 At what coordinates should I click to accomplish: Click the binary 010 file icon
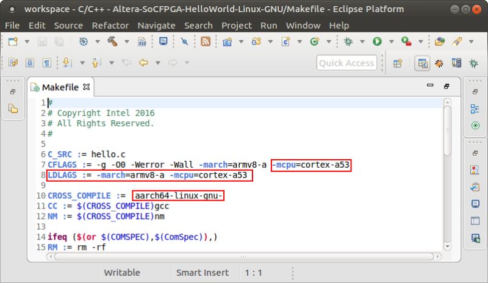(x=142, y=41)
